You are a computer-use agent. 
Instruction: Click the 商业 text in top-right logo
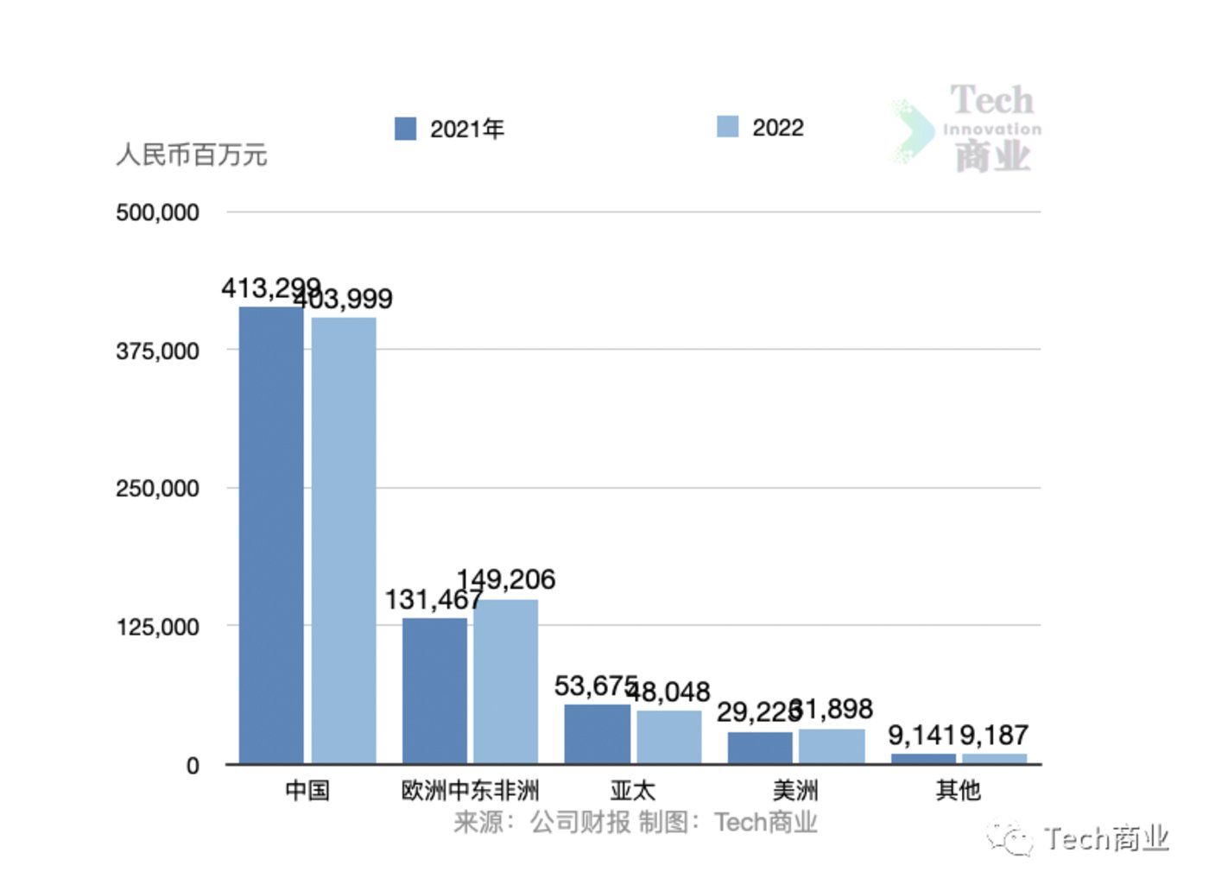pyautogui.click(x=992, y=157)
